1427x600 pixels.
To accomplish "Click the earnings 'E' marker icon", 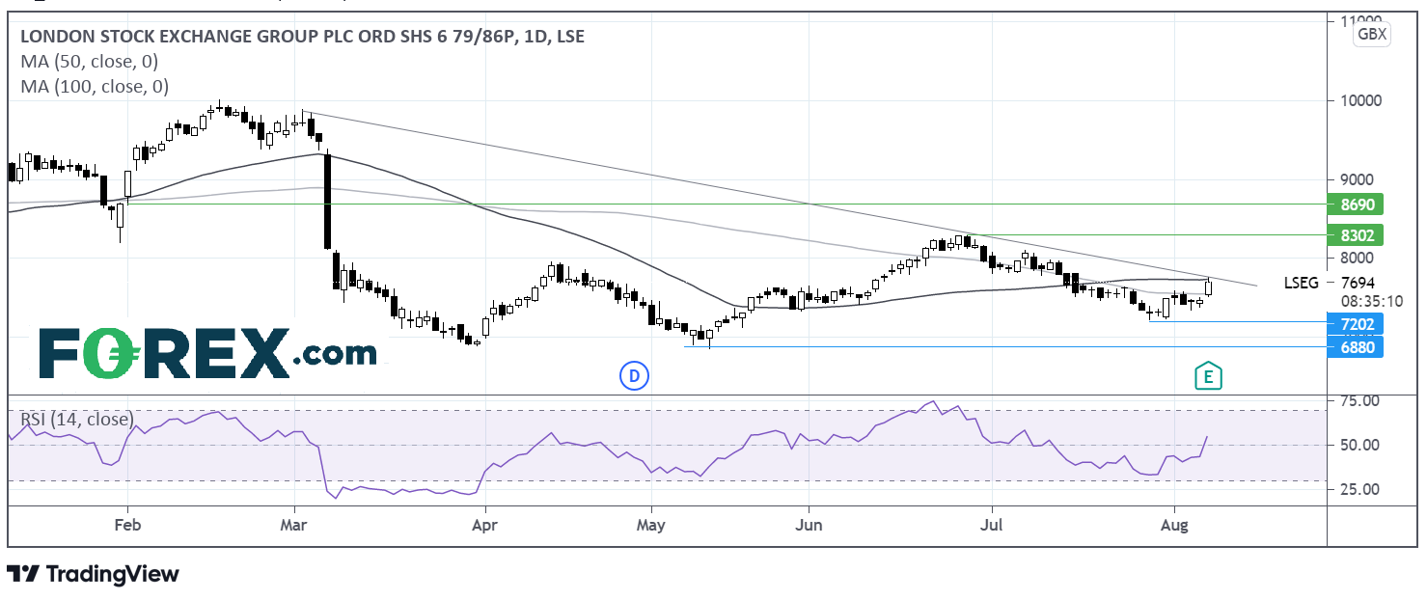I will point(1207,376).
